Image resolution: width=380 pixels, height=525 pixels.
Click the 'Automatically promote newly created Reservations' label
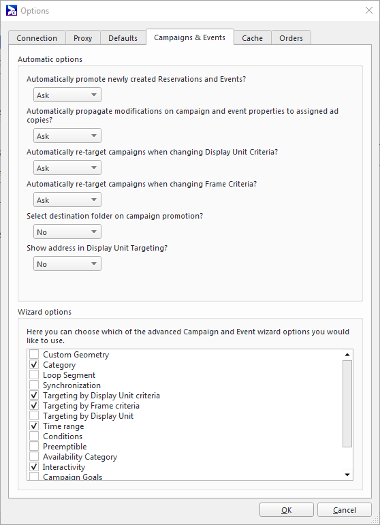coord(136,80)
